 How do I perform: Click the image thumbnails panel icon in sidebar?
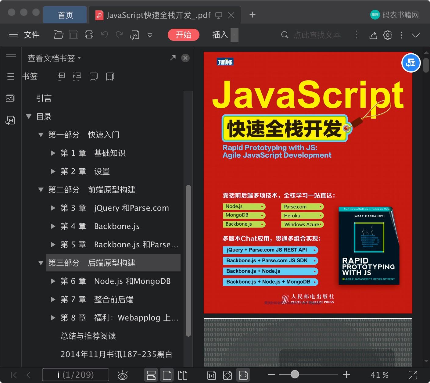10,98
